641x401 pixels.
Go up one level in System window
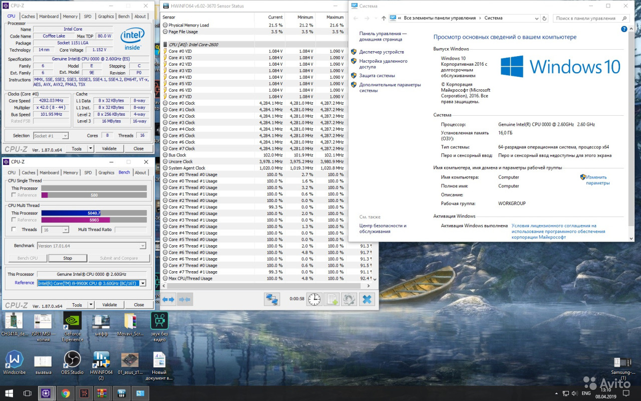tap(384, 18)
